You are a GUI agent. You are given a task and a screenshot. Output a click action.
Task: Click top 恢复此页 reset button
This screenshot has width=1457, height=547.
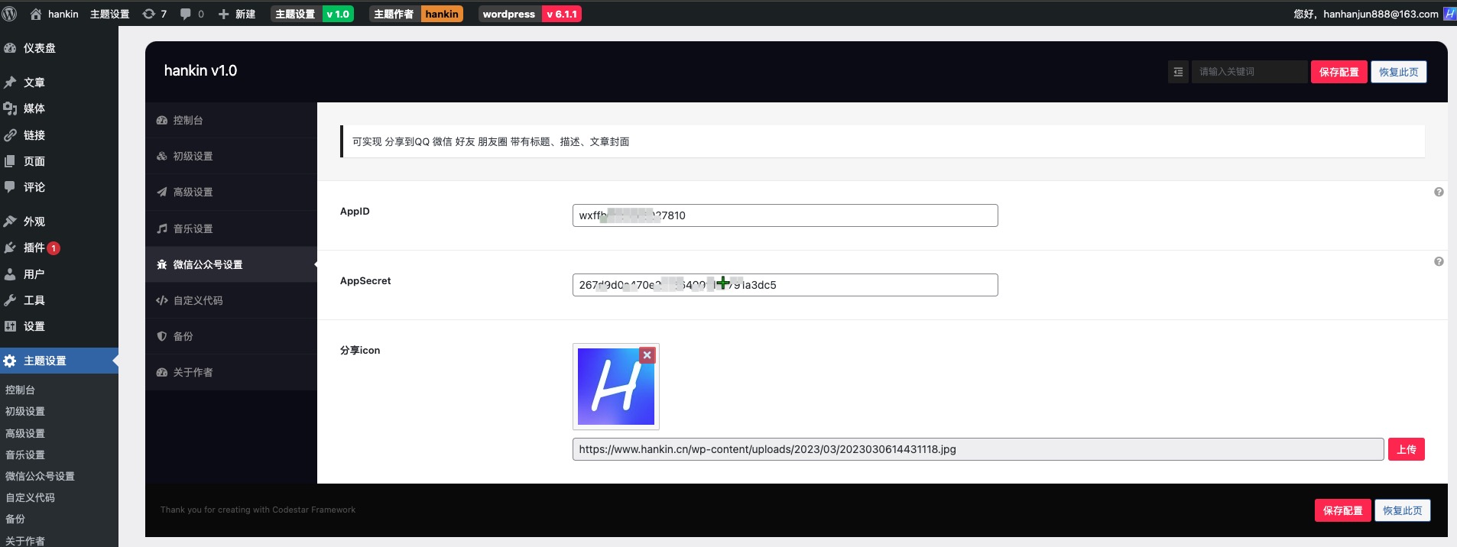click(1398, 72)
